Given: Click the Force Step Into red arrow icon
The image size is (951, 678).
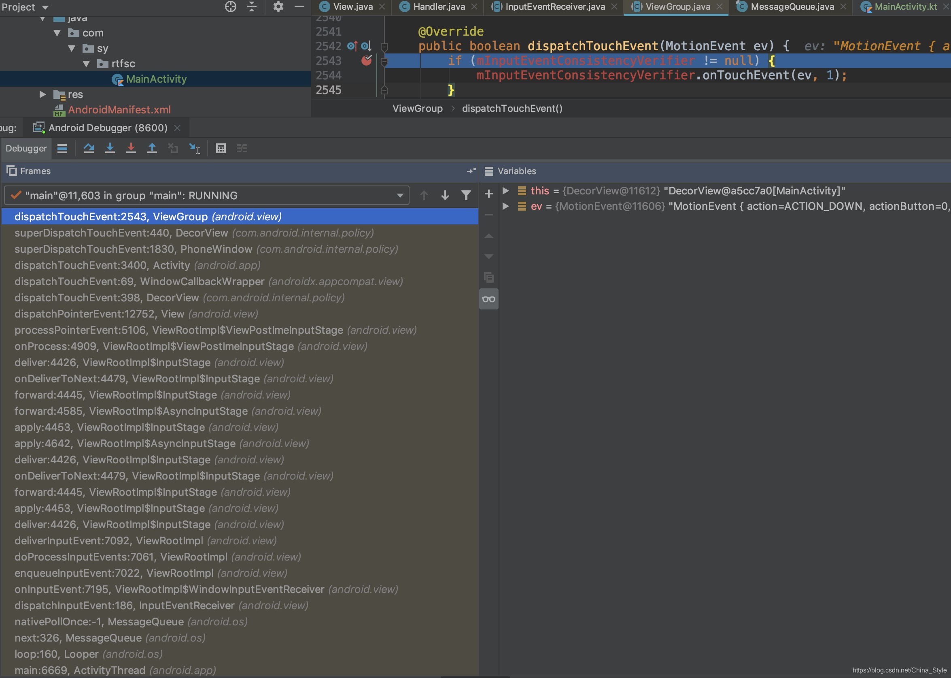Looking at the screenshot, I should 131,148.
